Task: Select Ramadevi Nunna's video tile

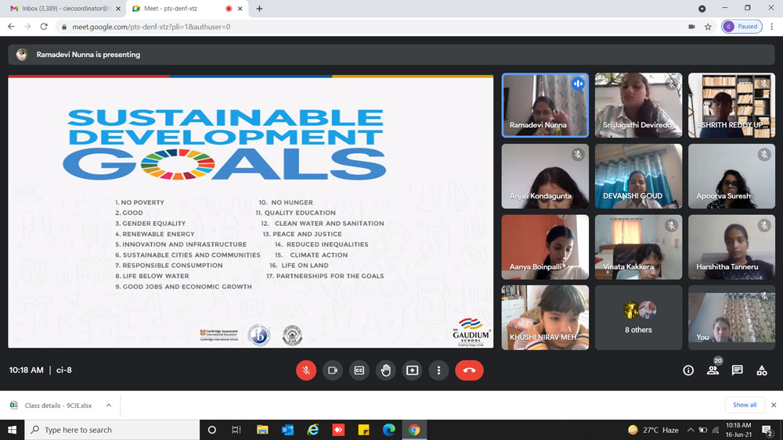Action: (545, 106)
